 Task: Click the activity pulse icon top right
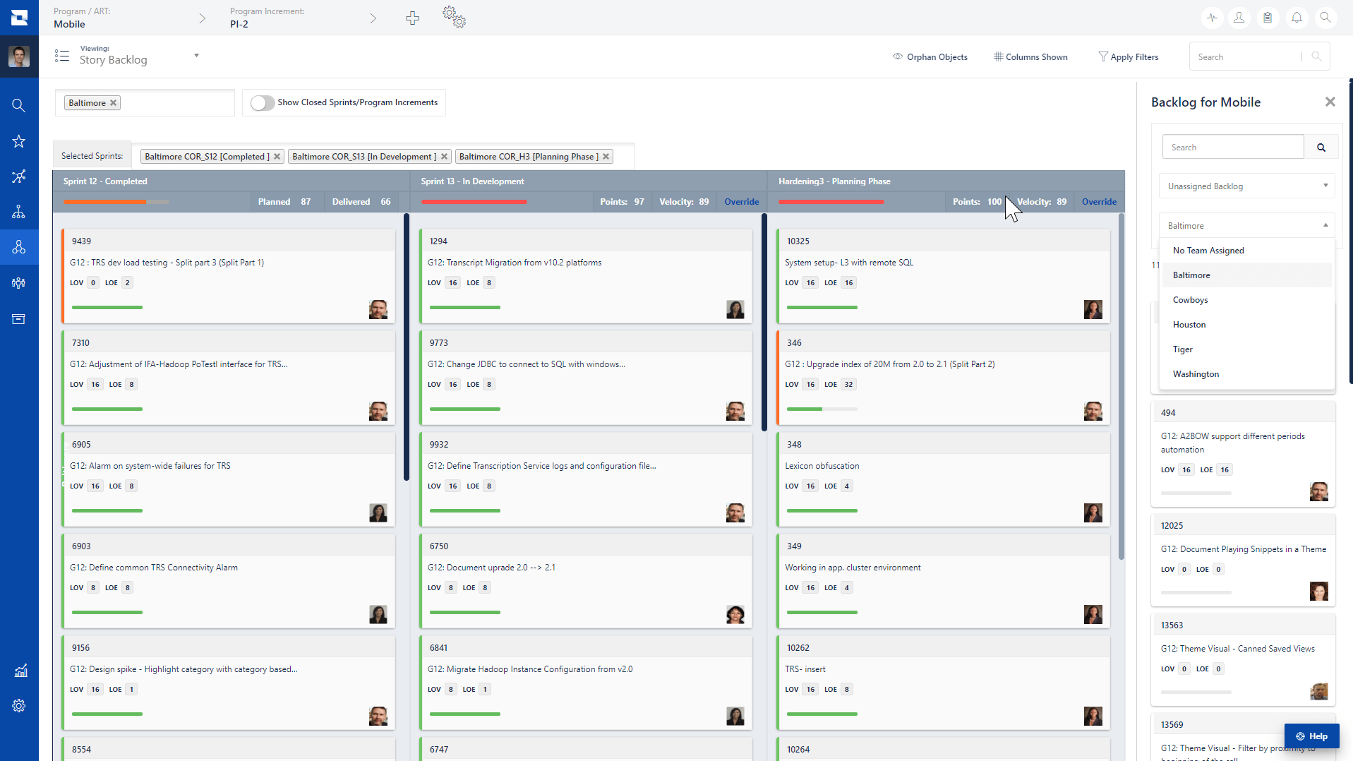(x=1212, y=17)
